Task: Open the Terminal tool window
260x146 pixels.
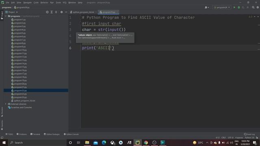Action: coord(35,134)
